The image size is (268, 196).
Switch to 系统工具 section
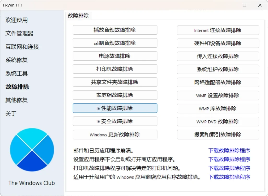16,73
